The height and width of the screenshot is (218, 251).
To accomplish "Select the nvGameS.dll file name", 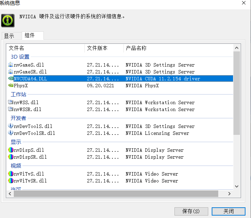I will coord(29,65).
